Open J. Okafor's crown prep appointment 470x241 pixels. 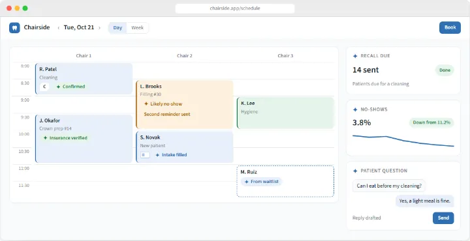84,139
